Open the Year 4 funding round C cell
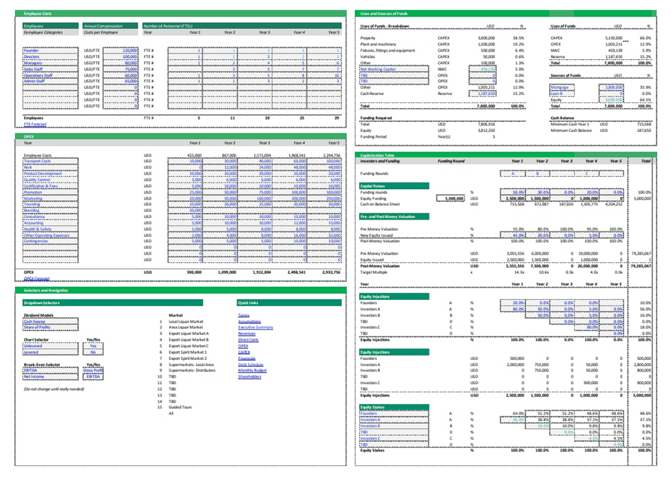 [x=587, y=173]
